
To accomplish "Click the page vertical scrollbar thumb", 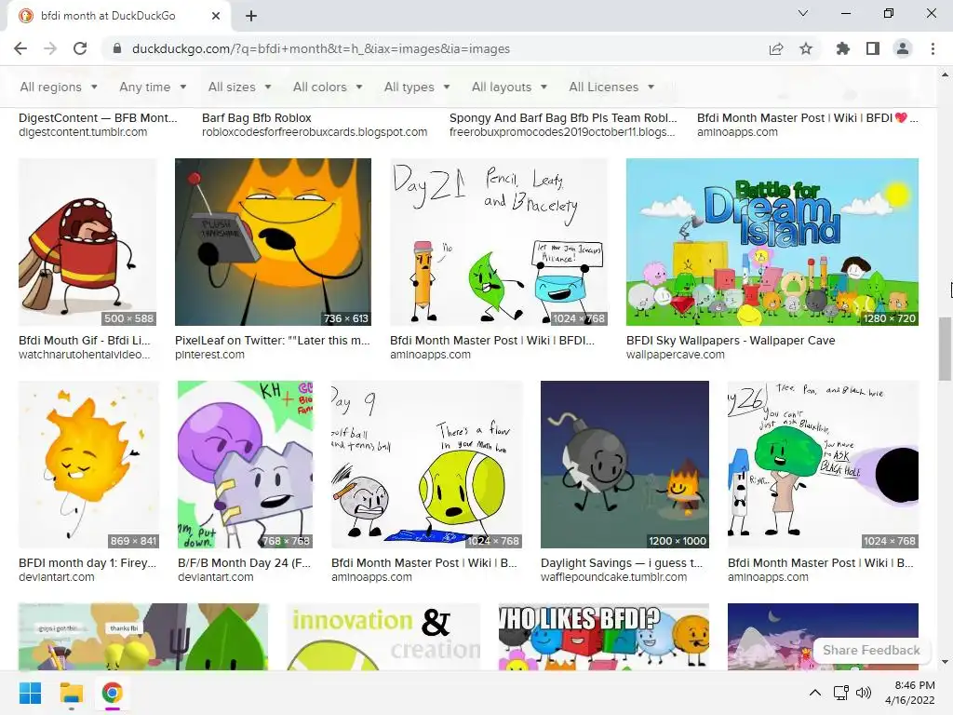I will 945,349.
